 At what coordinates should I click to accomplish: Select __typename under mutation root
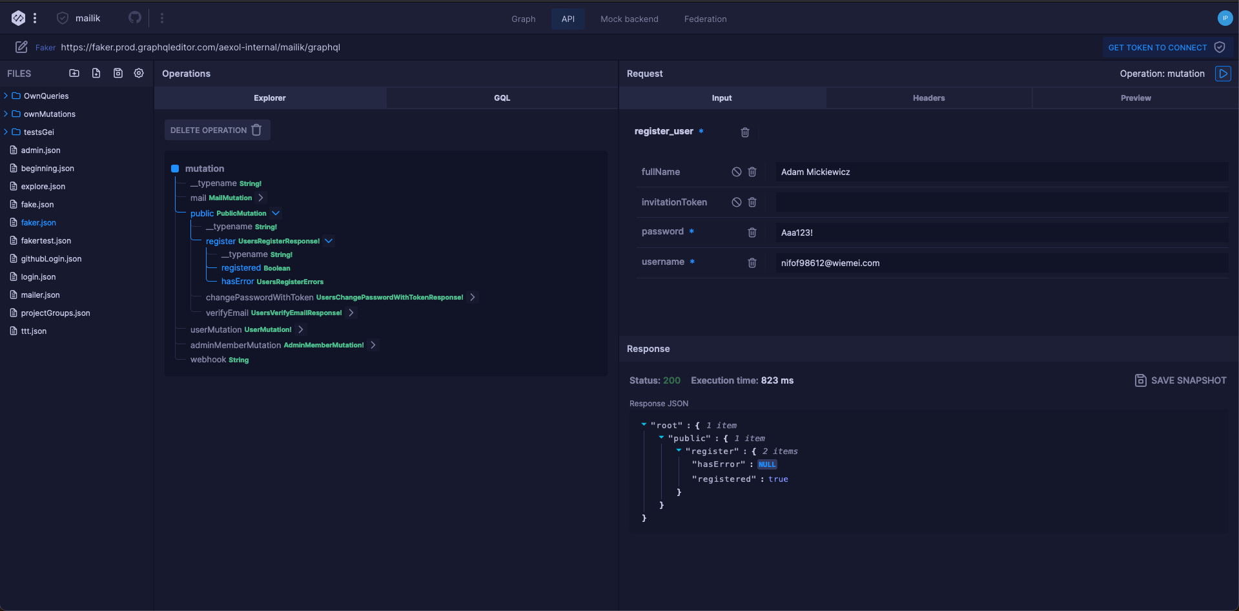pyautogui.click(x=226, y=183)
